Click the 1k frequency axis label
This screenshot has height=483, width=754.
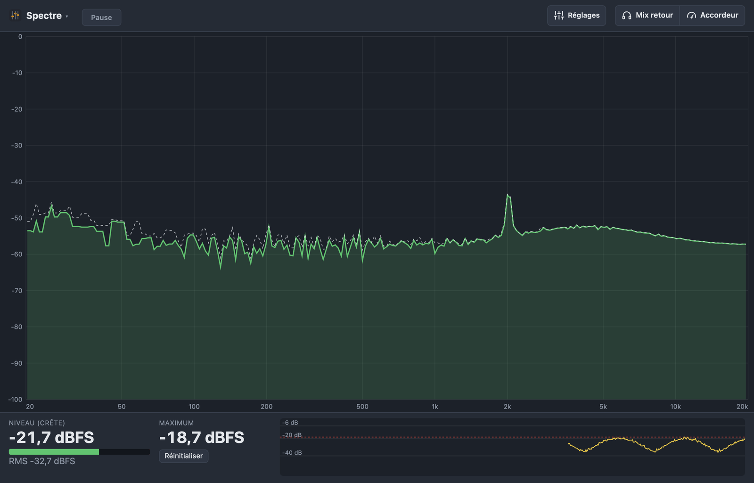pyautogui.click(x=435, y=407)
